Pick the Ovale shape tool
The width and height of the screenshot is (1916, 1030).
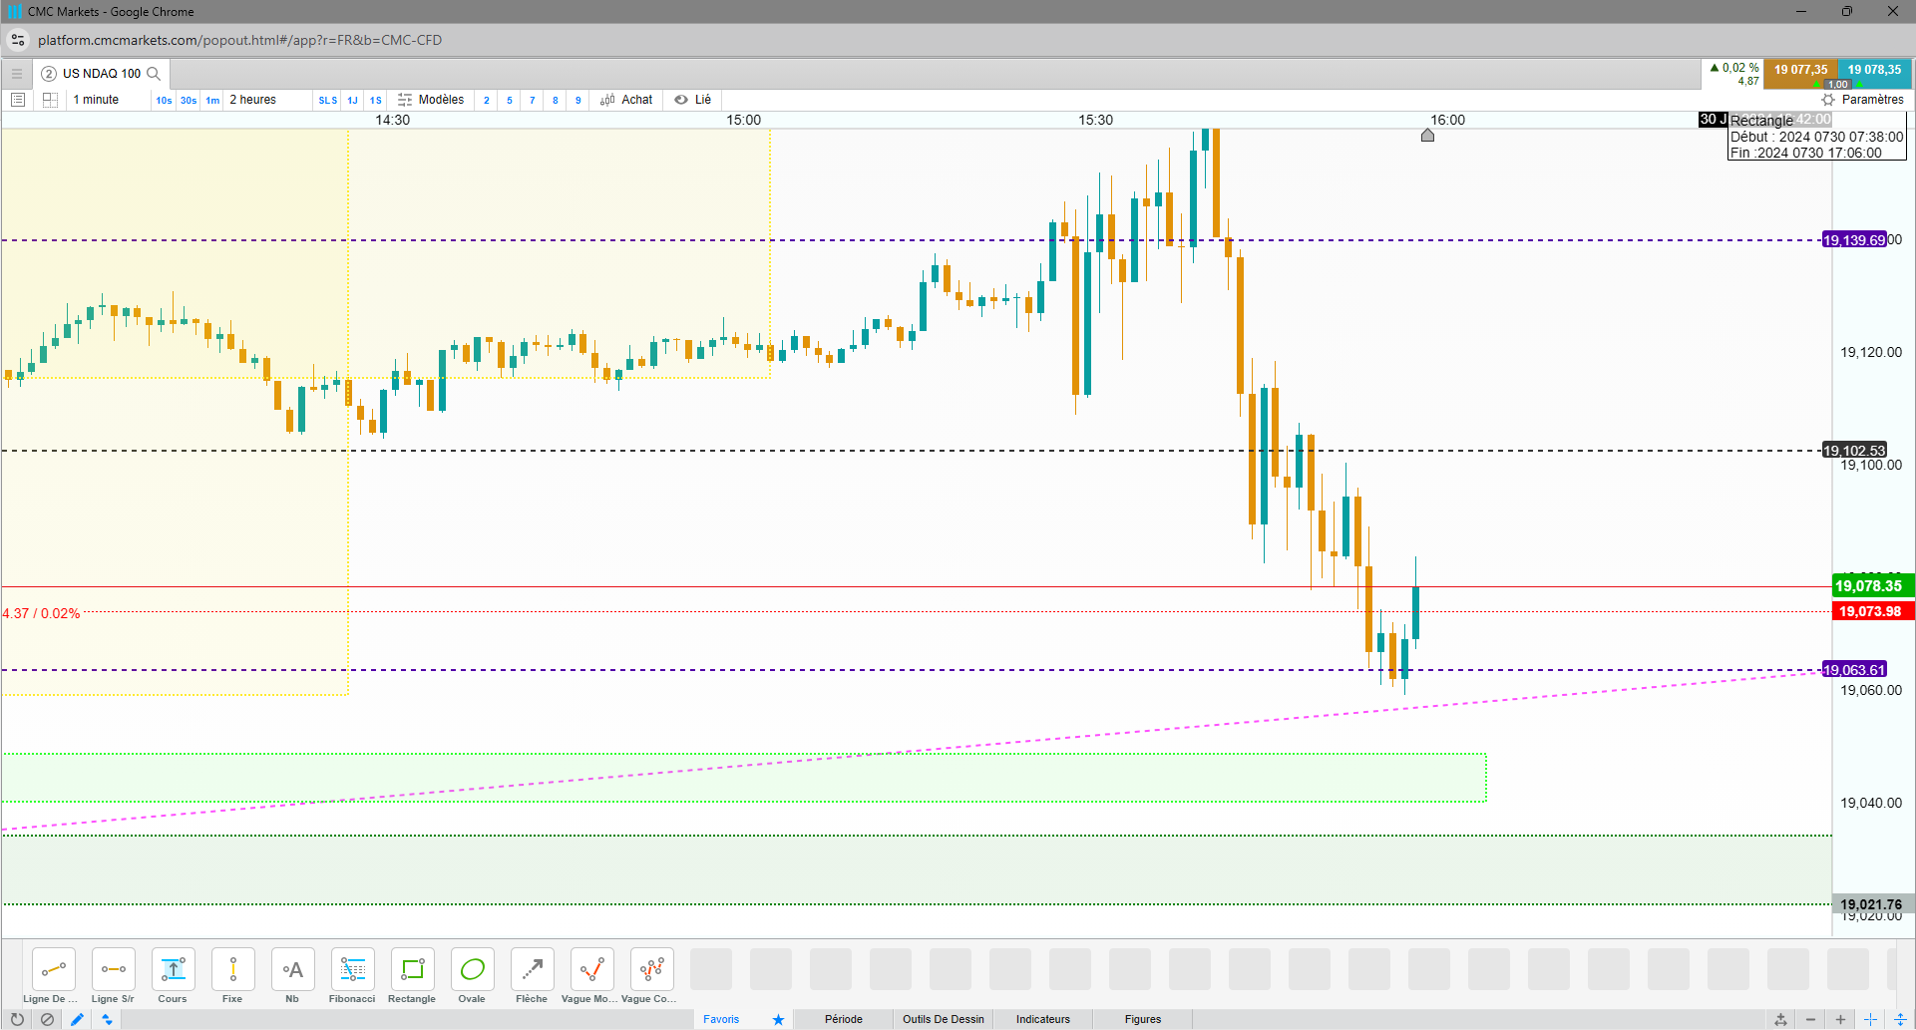(472, 976)
